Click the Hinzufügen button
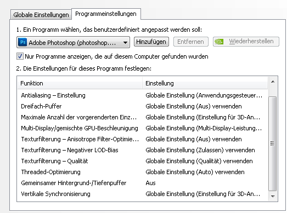The width and height of the screenshot is (287, 213). (151, 42)
